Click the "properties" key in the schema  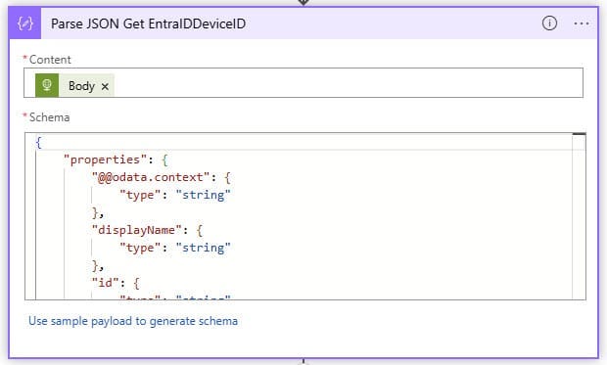(105, 160)
